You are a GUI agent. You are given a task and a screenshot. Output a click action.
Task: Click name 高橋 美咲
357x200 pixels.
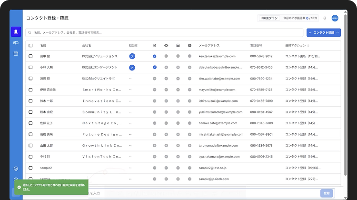(x=47, y=134)
